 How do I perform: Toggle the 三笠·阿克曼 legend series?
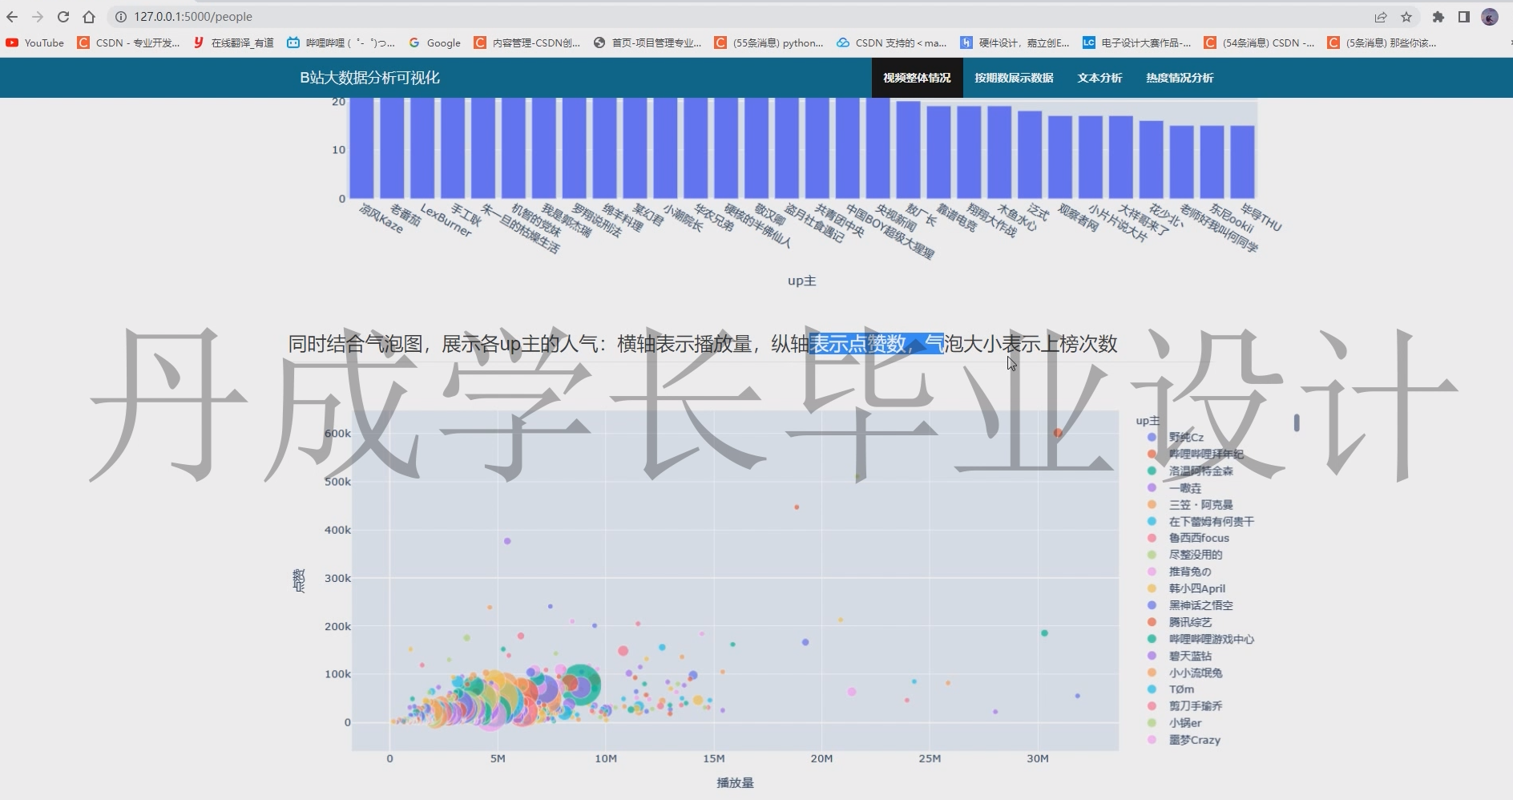tap(1191, 505)
